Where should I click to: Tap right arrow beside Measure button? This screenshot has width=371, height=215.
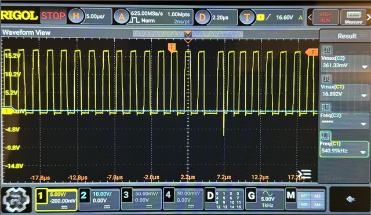[x=369, y=17]
